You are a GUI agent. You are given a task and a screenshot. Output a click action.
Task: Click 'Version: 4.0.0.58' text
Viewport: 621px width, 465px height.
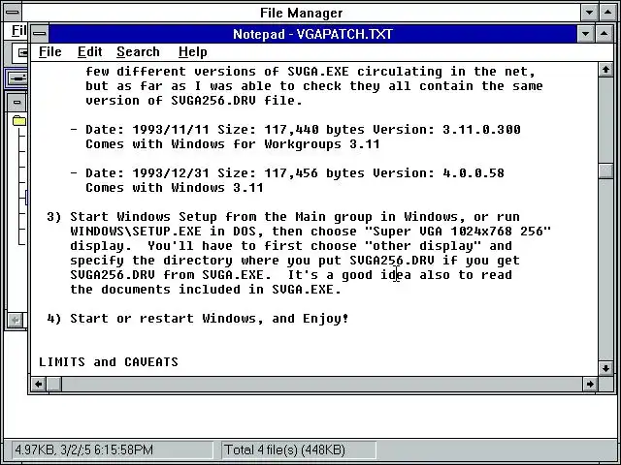coord(439,172)
